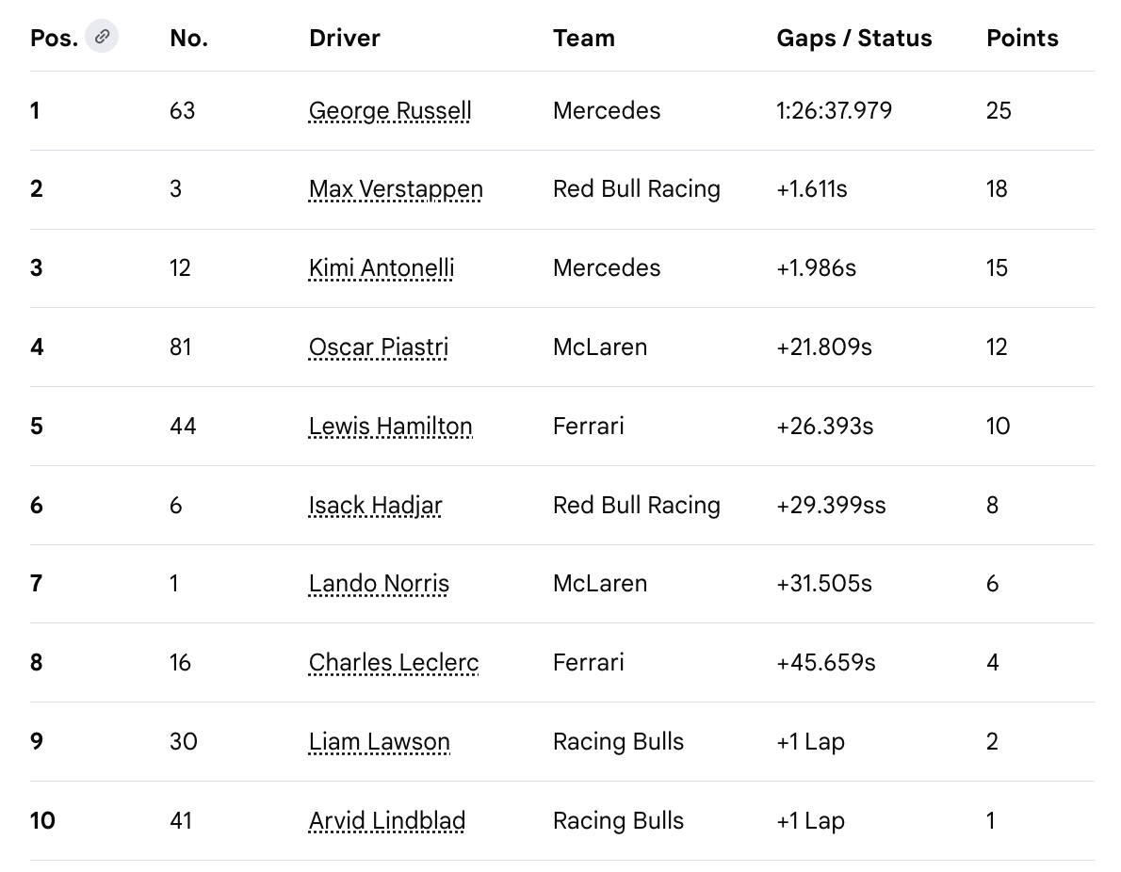Select Red Bull Racing cell in Hadjar row
Screen dimensions: 1121x872
tap(636, 506)
